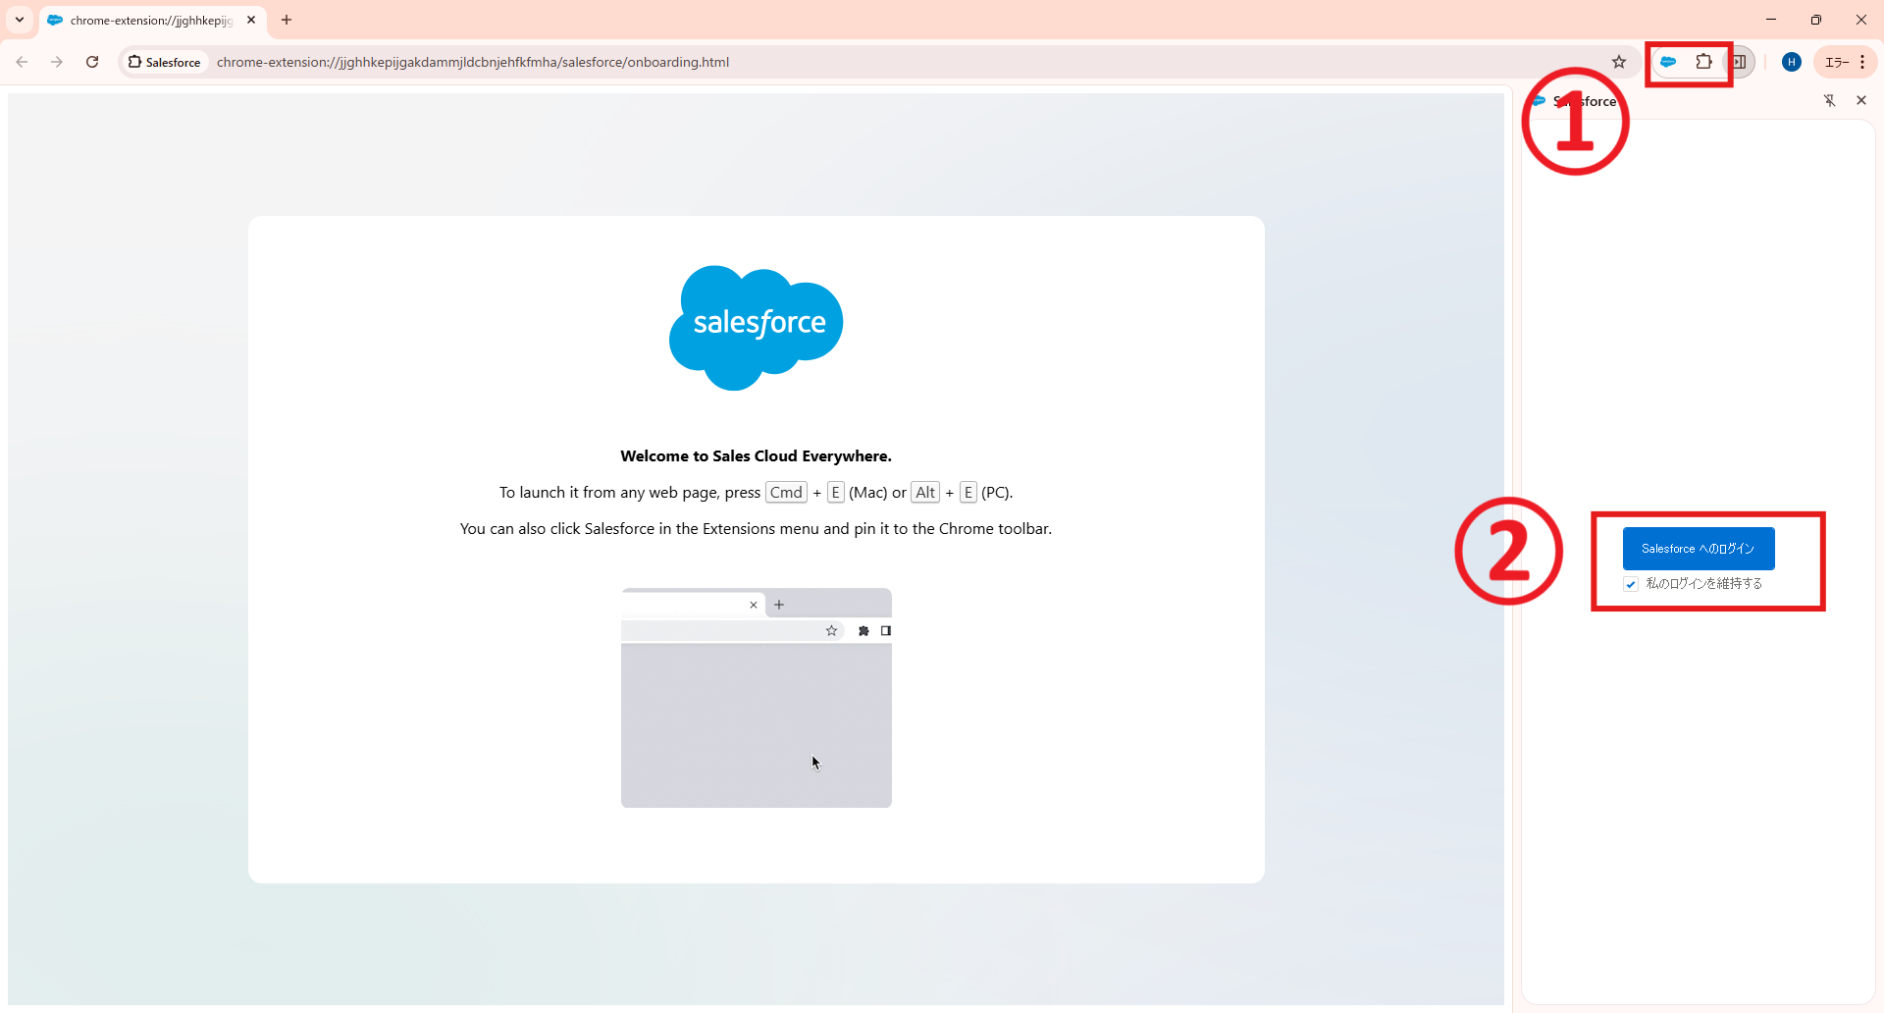This screenshot has width=1884, height=1013.
Task: Minimize the Chrome window
Action: [x=1771, y=20]
